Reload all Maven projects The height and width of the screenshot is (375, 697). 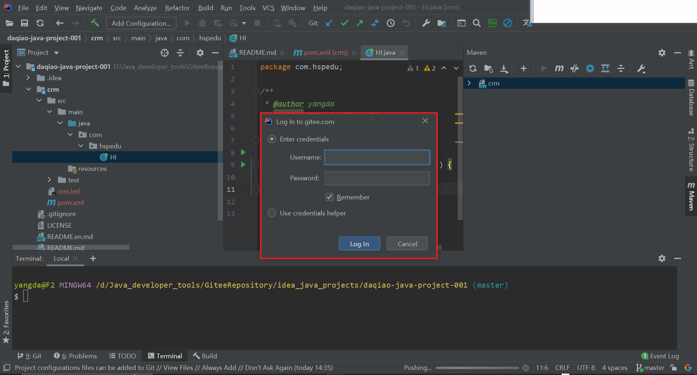pos(473,68)
